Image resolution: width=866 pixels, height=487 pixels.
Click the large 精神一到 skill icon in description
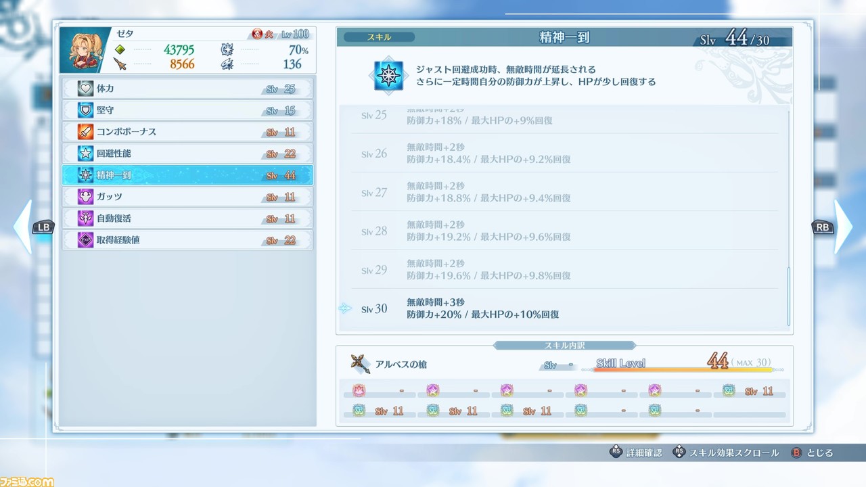[x=388, y=76]
